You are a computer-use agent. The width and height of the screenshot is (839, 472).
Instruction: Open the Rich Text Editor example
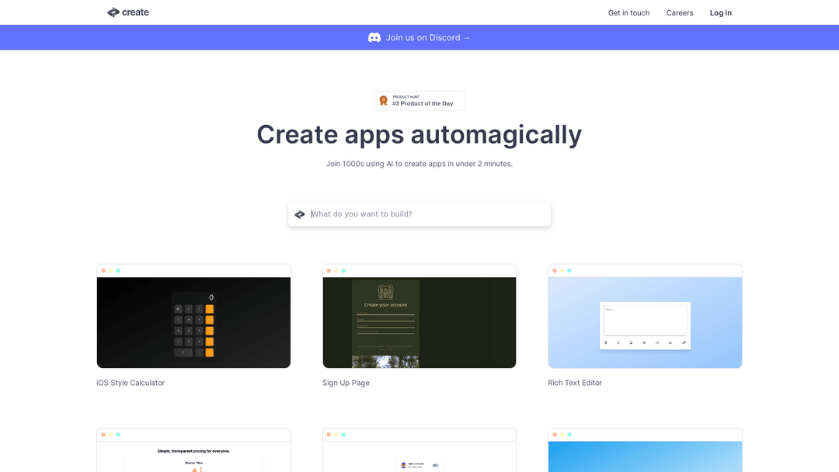(x=645, y=317)
